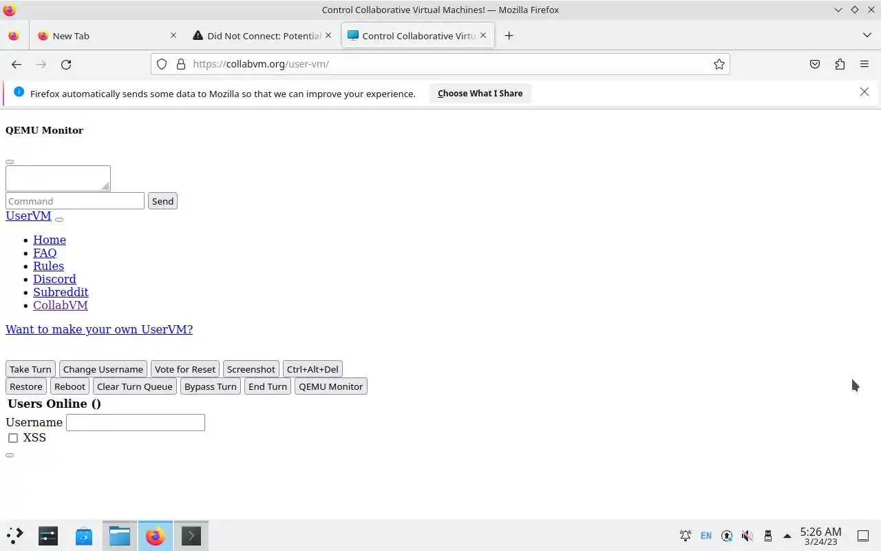
Task: Click the Restore button
Action: point(26,386)
